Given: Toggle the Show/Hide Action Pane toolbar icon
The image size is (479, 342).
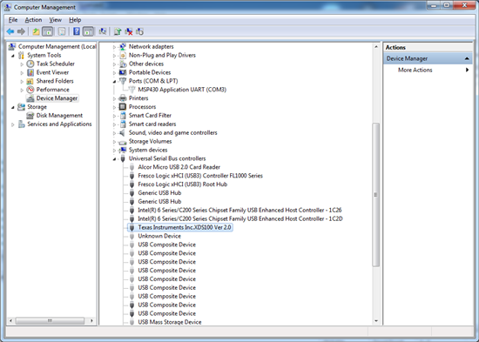Looking at the screenshot, I should tap(88, 31).
